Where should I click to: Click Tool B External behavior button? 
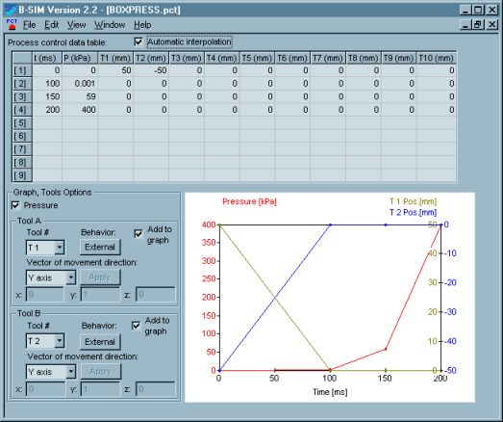pos(100,342)
